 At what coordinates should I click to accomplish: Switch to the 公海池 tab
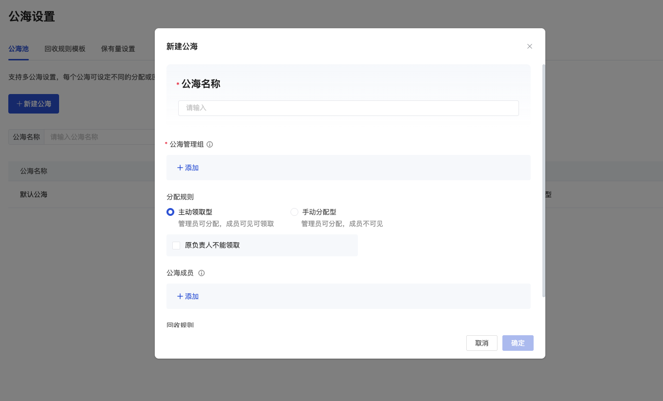tap(19, 49)
